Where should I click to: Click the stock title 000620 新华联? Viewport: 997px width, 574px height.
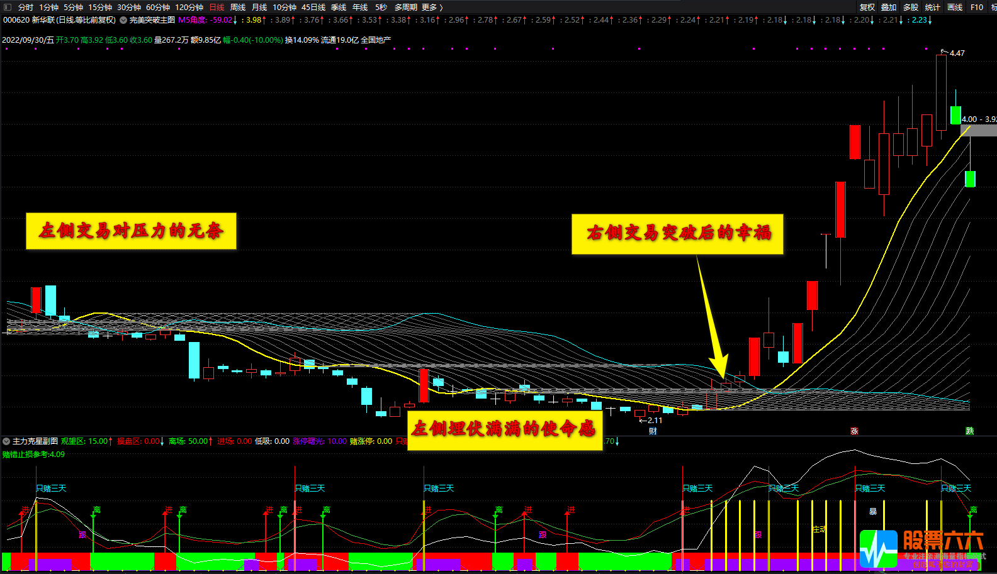[60, 20]
